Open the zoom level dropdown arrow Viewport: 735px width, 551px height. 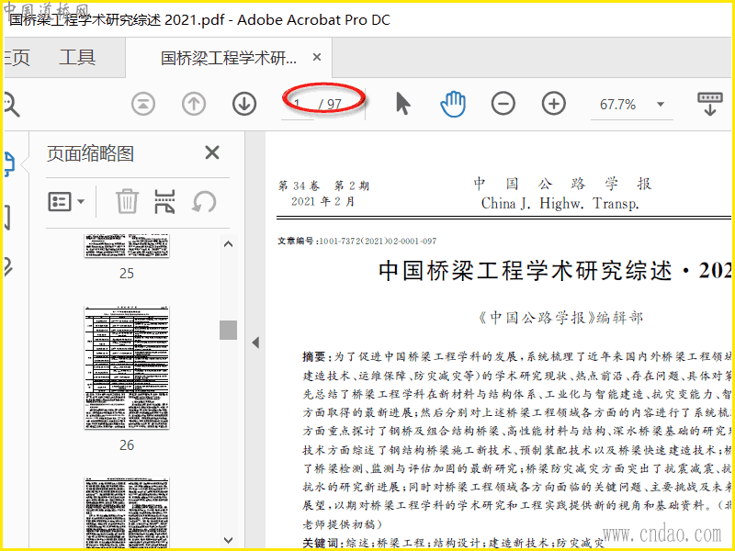[661, 104]
